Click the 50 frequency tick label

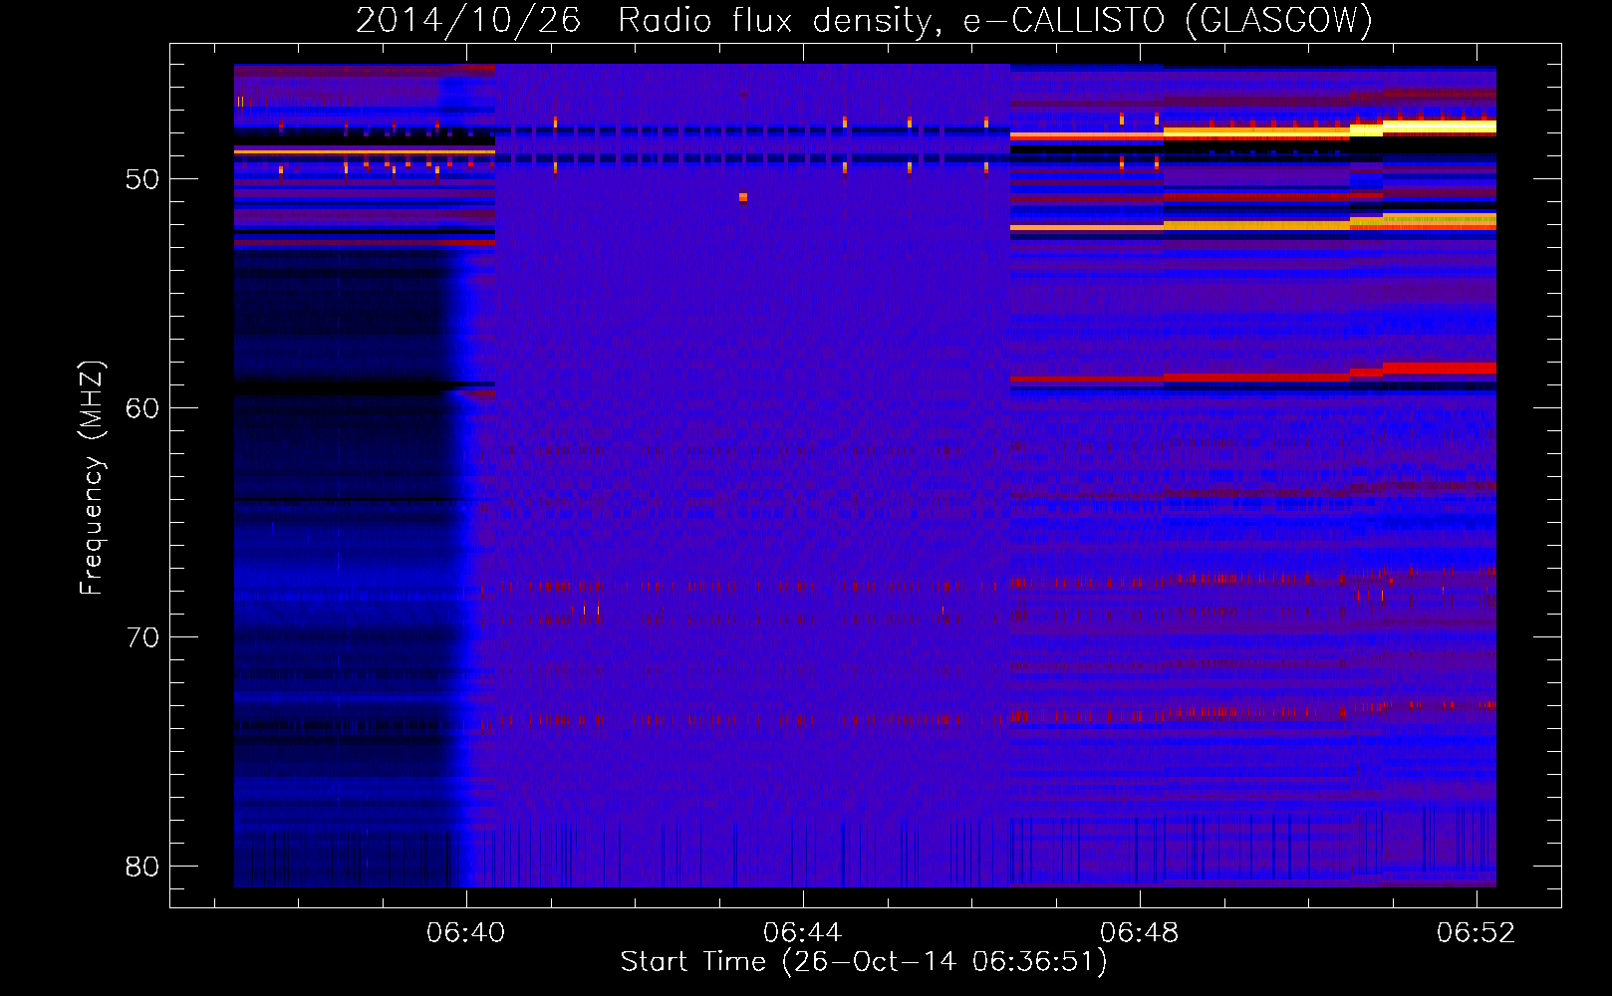point(142,179)
